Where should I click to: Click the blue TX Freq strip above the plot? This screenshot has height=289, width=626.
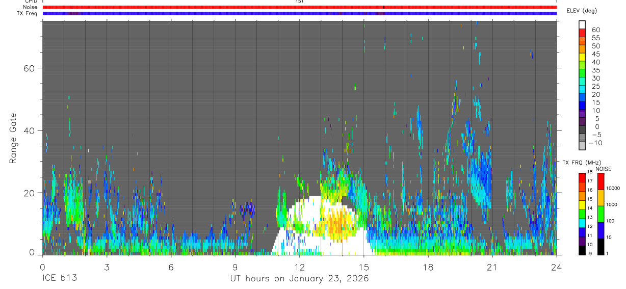300,13
